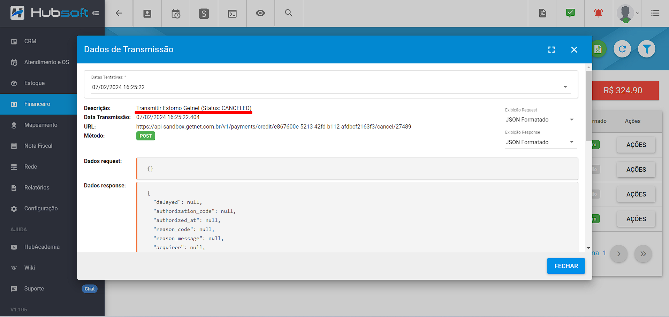Click the Excel export round button
The height and width of the screenshot is (317, 669).
599,49
